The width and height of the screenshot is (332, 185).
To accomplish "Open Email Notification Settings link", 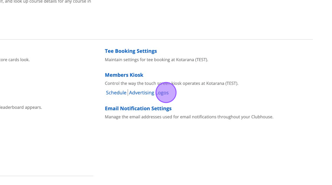I will pyautogui.click(x=138, y=108).
